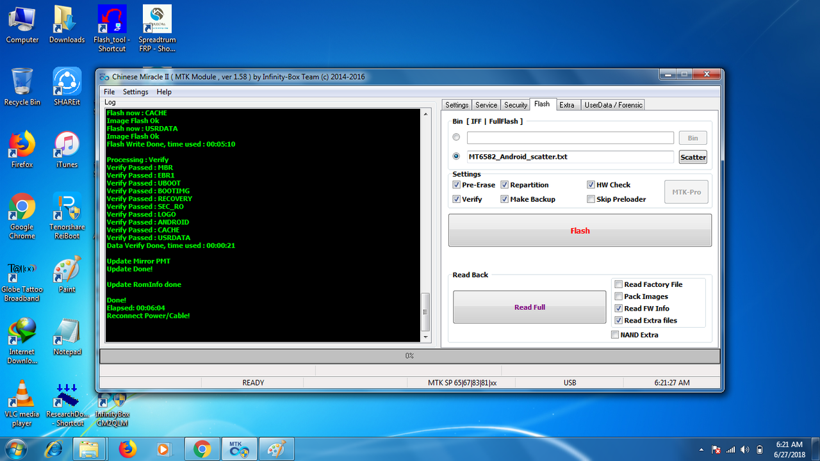Switch to the Extra tab
The height and width of the screenshot is (461, 820).
pyautogui.click(x=567, y=105)
